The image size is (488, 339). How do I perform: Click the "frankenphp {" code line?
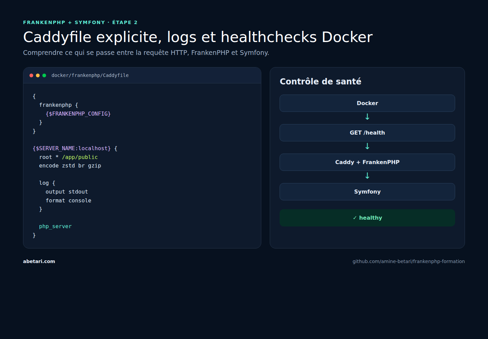point(59,105)
